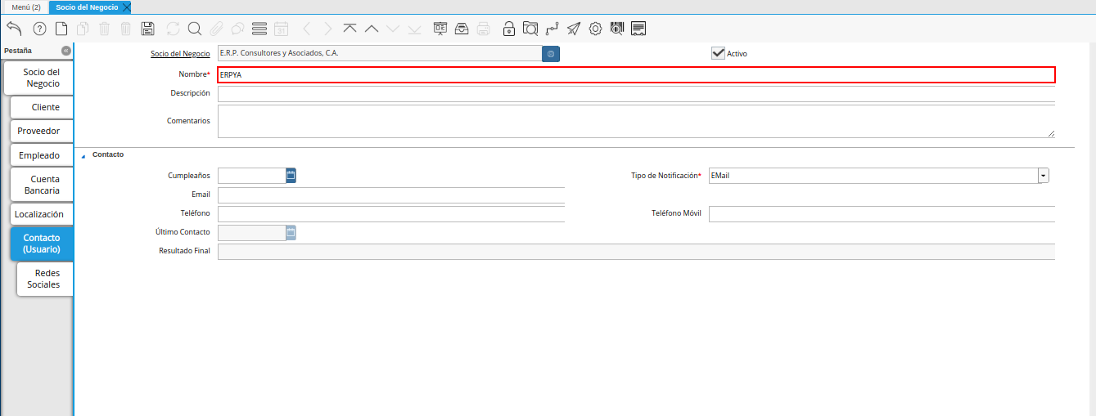The width and height of the screenshot is (1096, 416).
Task: Open the Find record magnifier icon
Action: [195, 29]
